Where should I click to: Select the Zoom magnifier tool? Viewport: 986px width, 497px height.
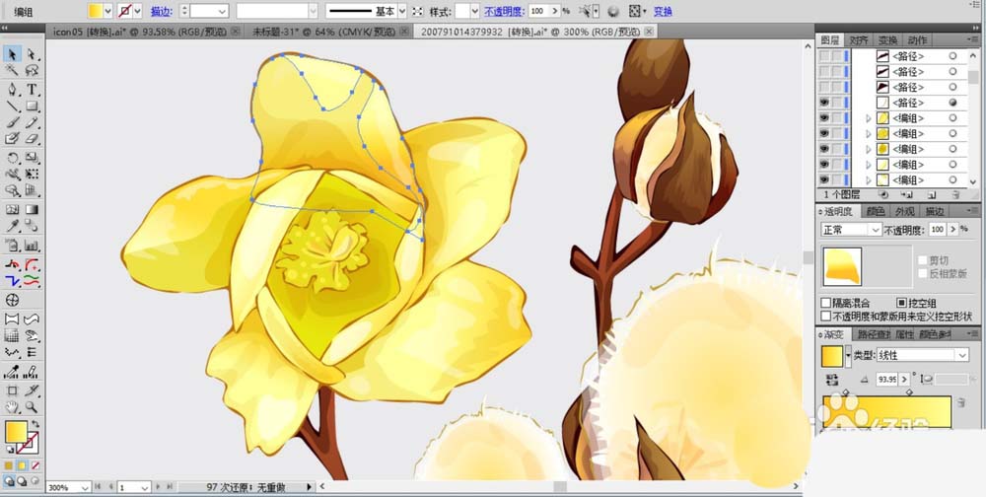coord(32,407)
